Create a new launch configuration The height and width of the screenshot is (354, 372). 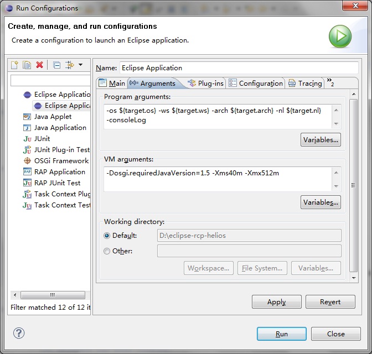point(14,65)
